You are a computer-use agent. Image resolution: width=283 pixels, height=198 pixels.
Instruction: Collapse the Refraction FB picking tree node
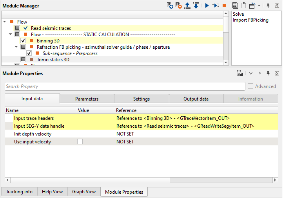pyautogui.click(x=17, y=47)
